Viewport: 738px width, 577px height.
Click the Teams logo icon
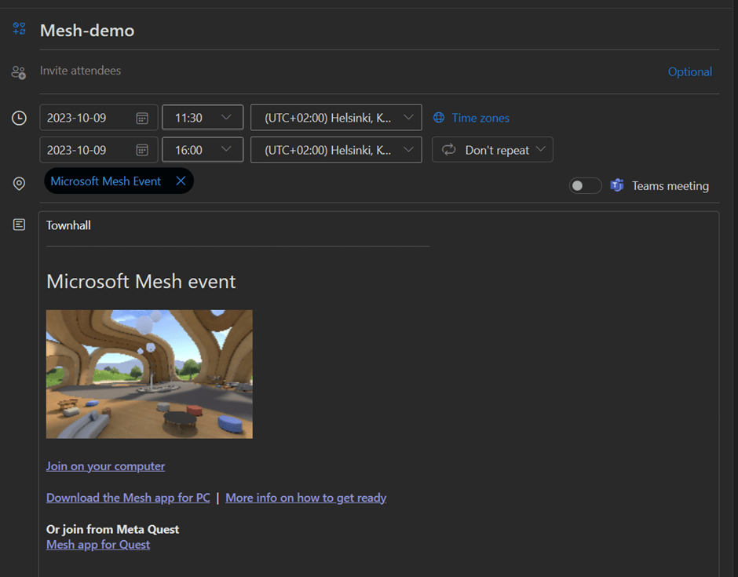pos(617,186)
